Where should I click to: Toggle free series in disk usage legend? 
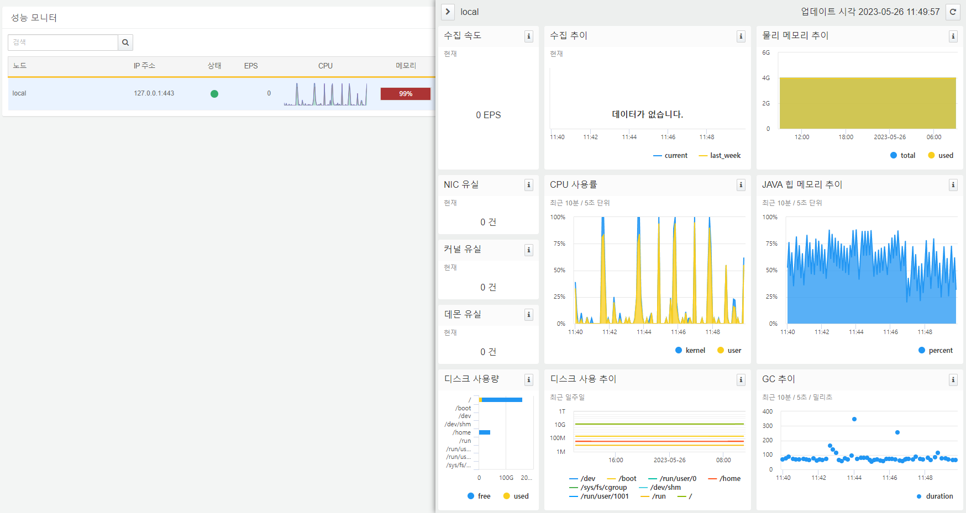pyautogui.click(x=479, y=496)
